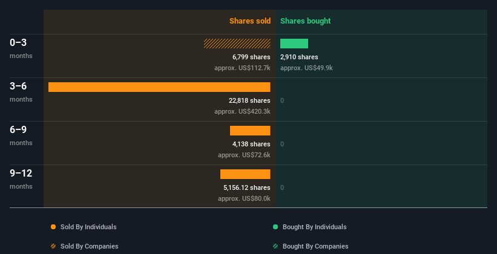Click the approx. US$112.7k amount
Screen dimensions: 497x254
coord(243,68)
